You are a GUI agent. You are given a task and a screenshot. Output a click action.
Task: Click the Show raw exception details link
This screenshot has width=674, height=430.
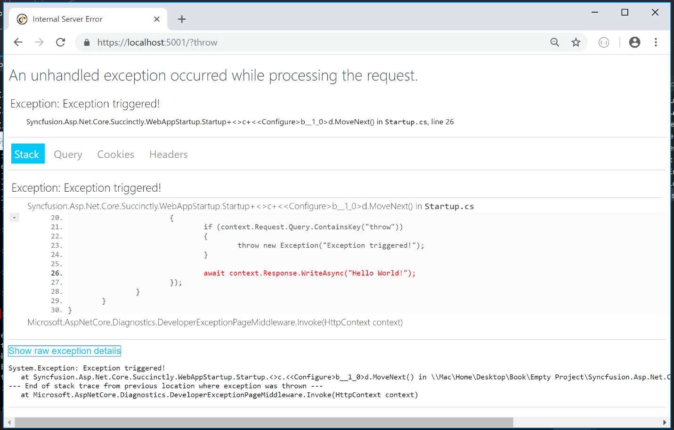click(64, 350)
